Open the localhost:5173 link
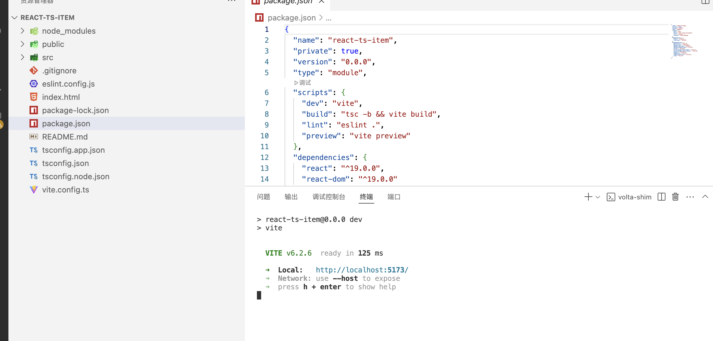The width and height of the screenshot is (713, 341). 362,270
